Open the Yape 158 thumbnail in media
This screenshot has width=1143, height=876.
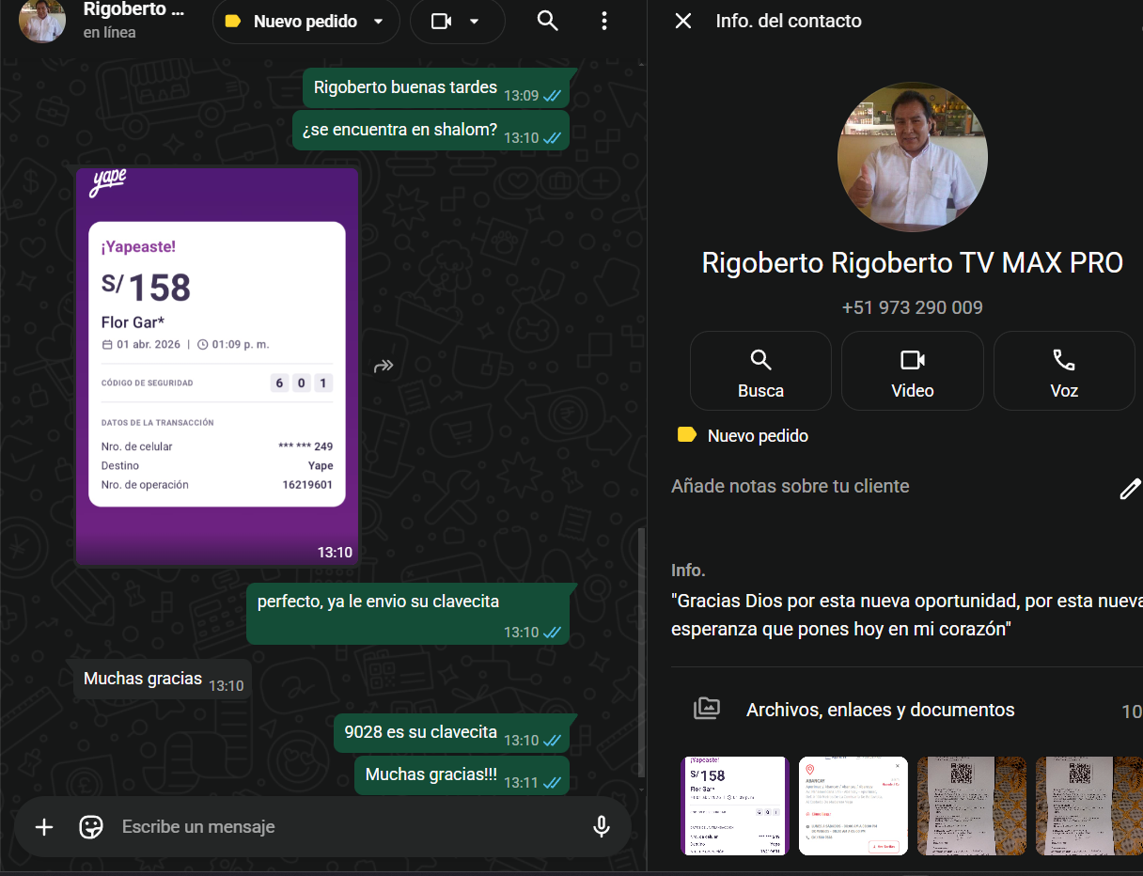click(x=733, y=806)
